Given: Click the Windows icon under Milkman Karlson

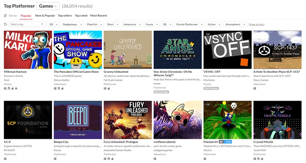Looking at the screenshot, I should point(5,89).
